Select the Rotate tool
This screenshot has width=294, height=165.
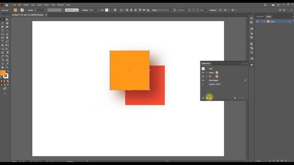tap(2, 42)
